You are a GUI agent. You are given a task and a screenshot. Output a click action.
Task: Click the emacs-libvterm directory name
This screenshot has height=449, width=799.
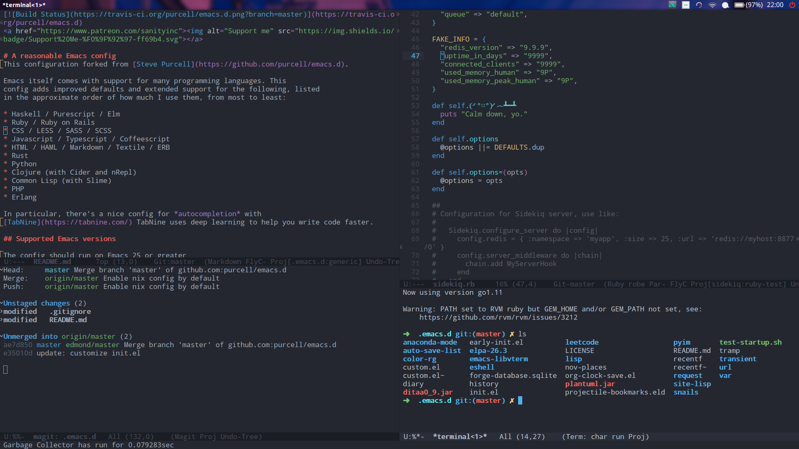click(x=499, y=359)
